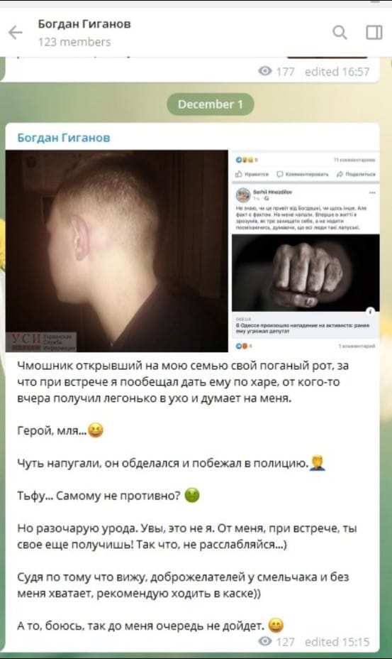Select the December 1 date badge
Screen dimensions: 392x659
pos(211,104)
